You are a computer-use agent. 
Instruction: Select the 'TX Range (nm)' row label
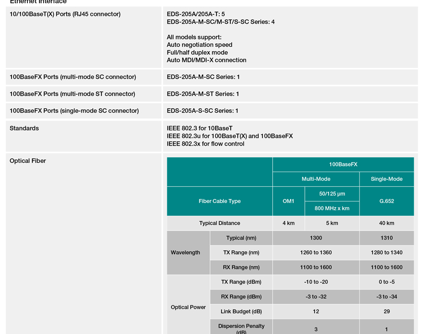tap(241, 253)
